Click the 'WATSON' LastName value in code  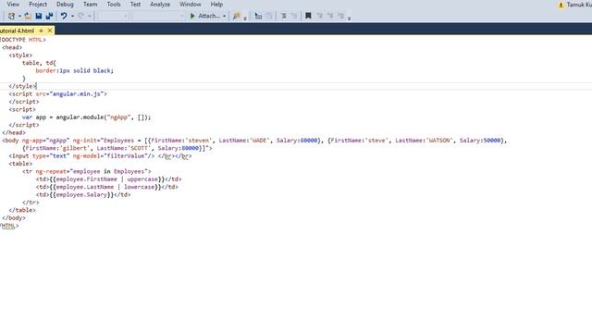tap(439, 141)
